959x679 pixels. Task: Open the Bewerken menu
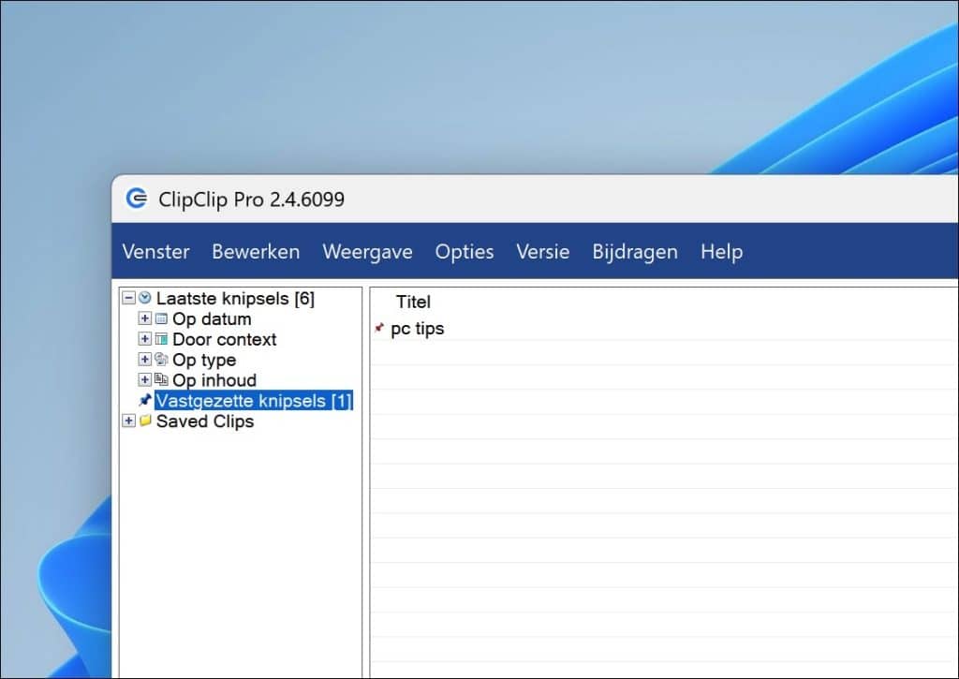[x=256, y=251]
